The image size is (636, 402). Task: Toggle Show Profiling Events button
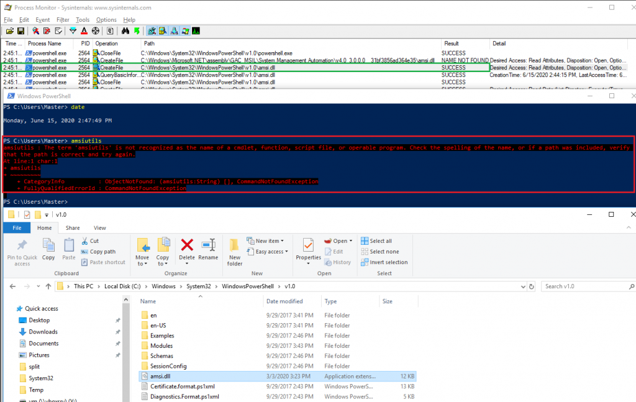point(196,30)
